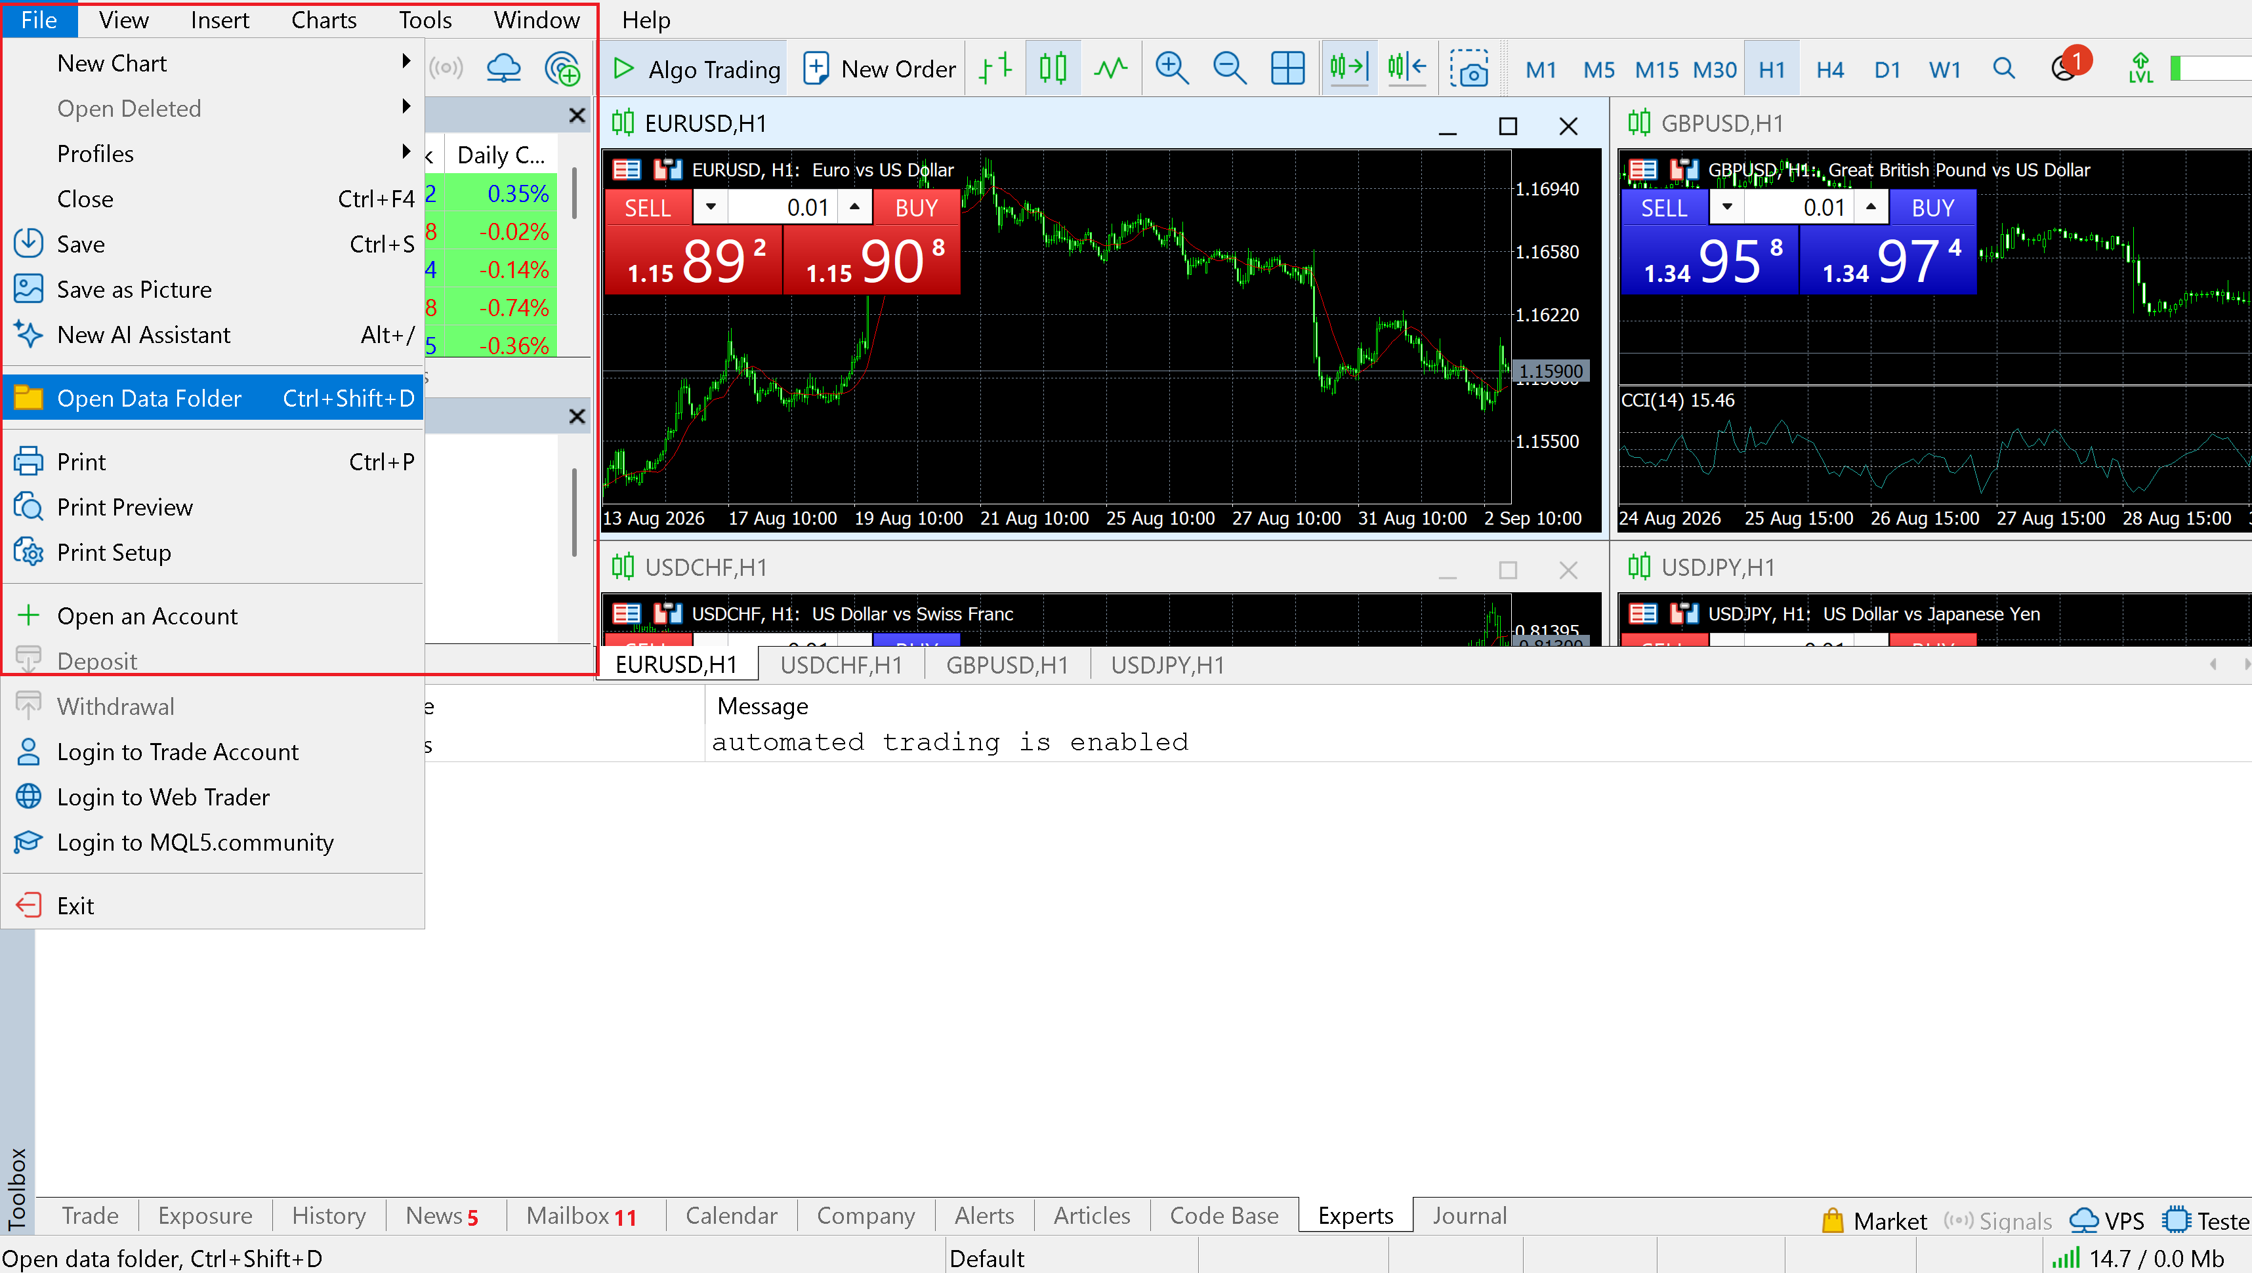Screen dimensions: 2252x1273
Task: Click the signals broadcast icon in toolbar
Action: tap(446, 68)
